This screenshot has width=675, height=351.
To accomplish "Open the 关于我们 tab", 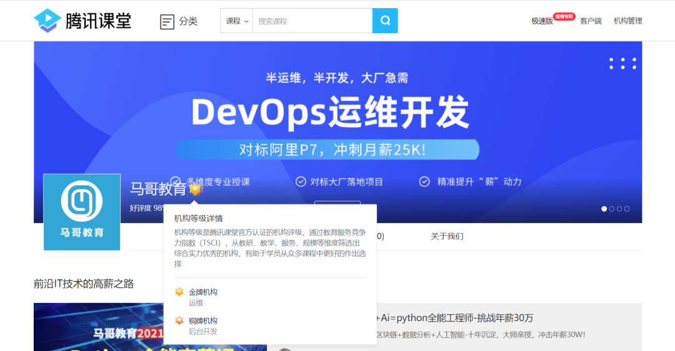I will (447, 236).
